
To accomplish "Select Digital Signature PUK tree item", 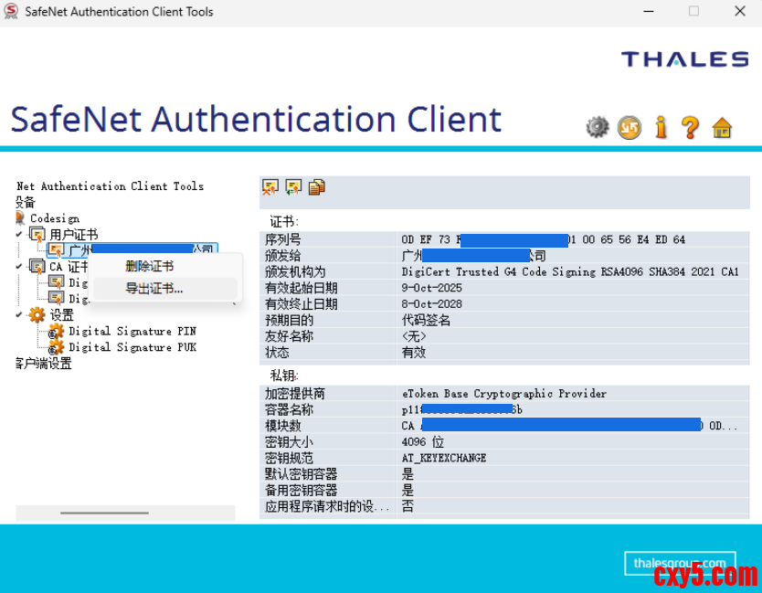I will pos(132,347).
